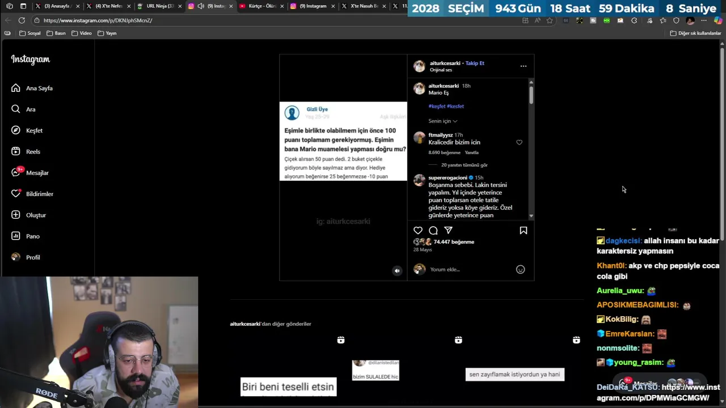Open the vertical tabs tab-actions icon
726x408 pixels.
click(23, 6)
